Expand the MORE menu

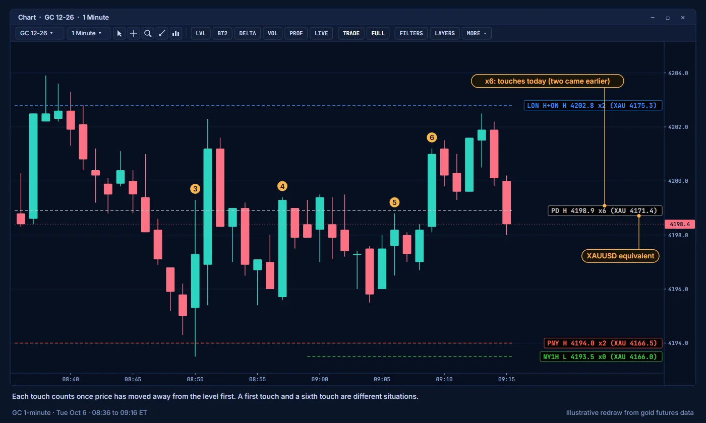pos(477,33)
